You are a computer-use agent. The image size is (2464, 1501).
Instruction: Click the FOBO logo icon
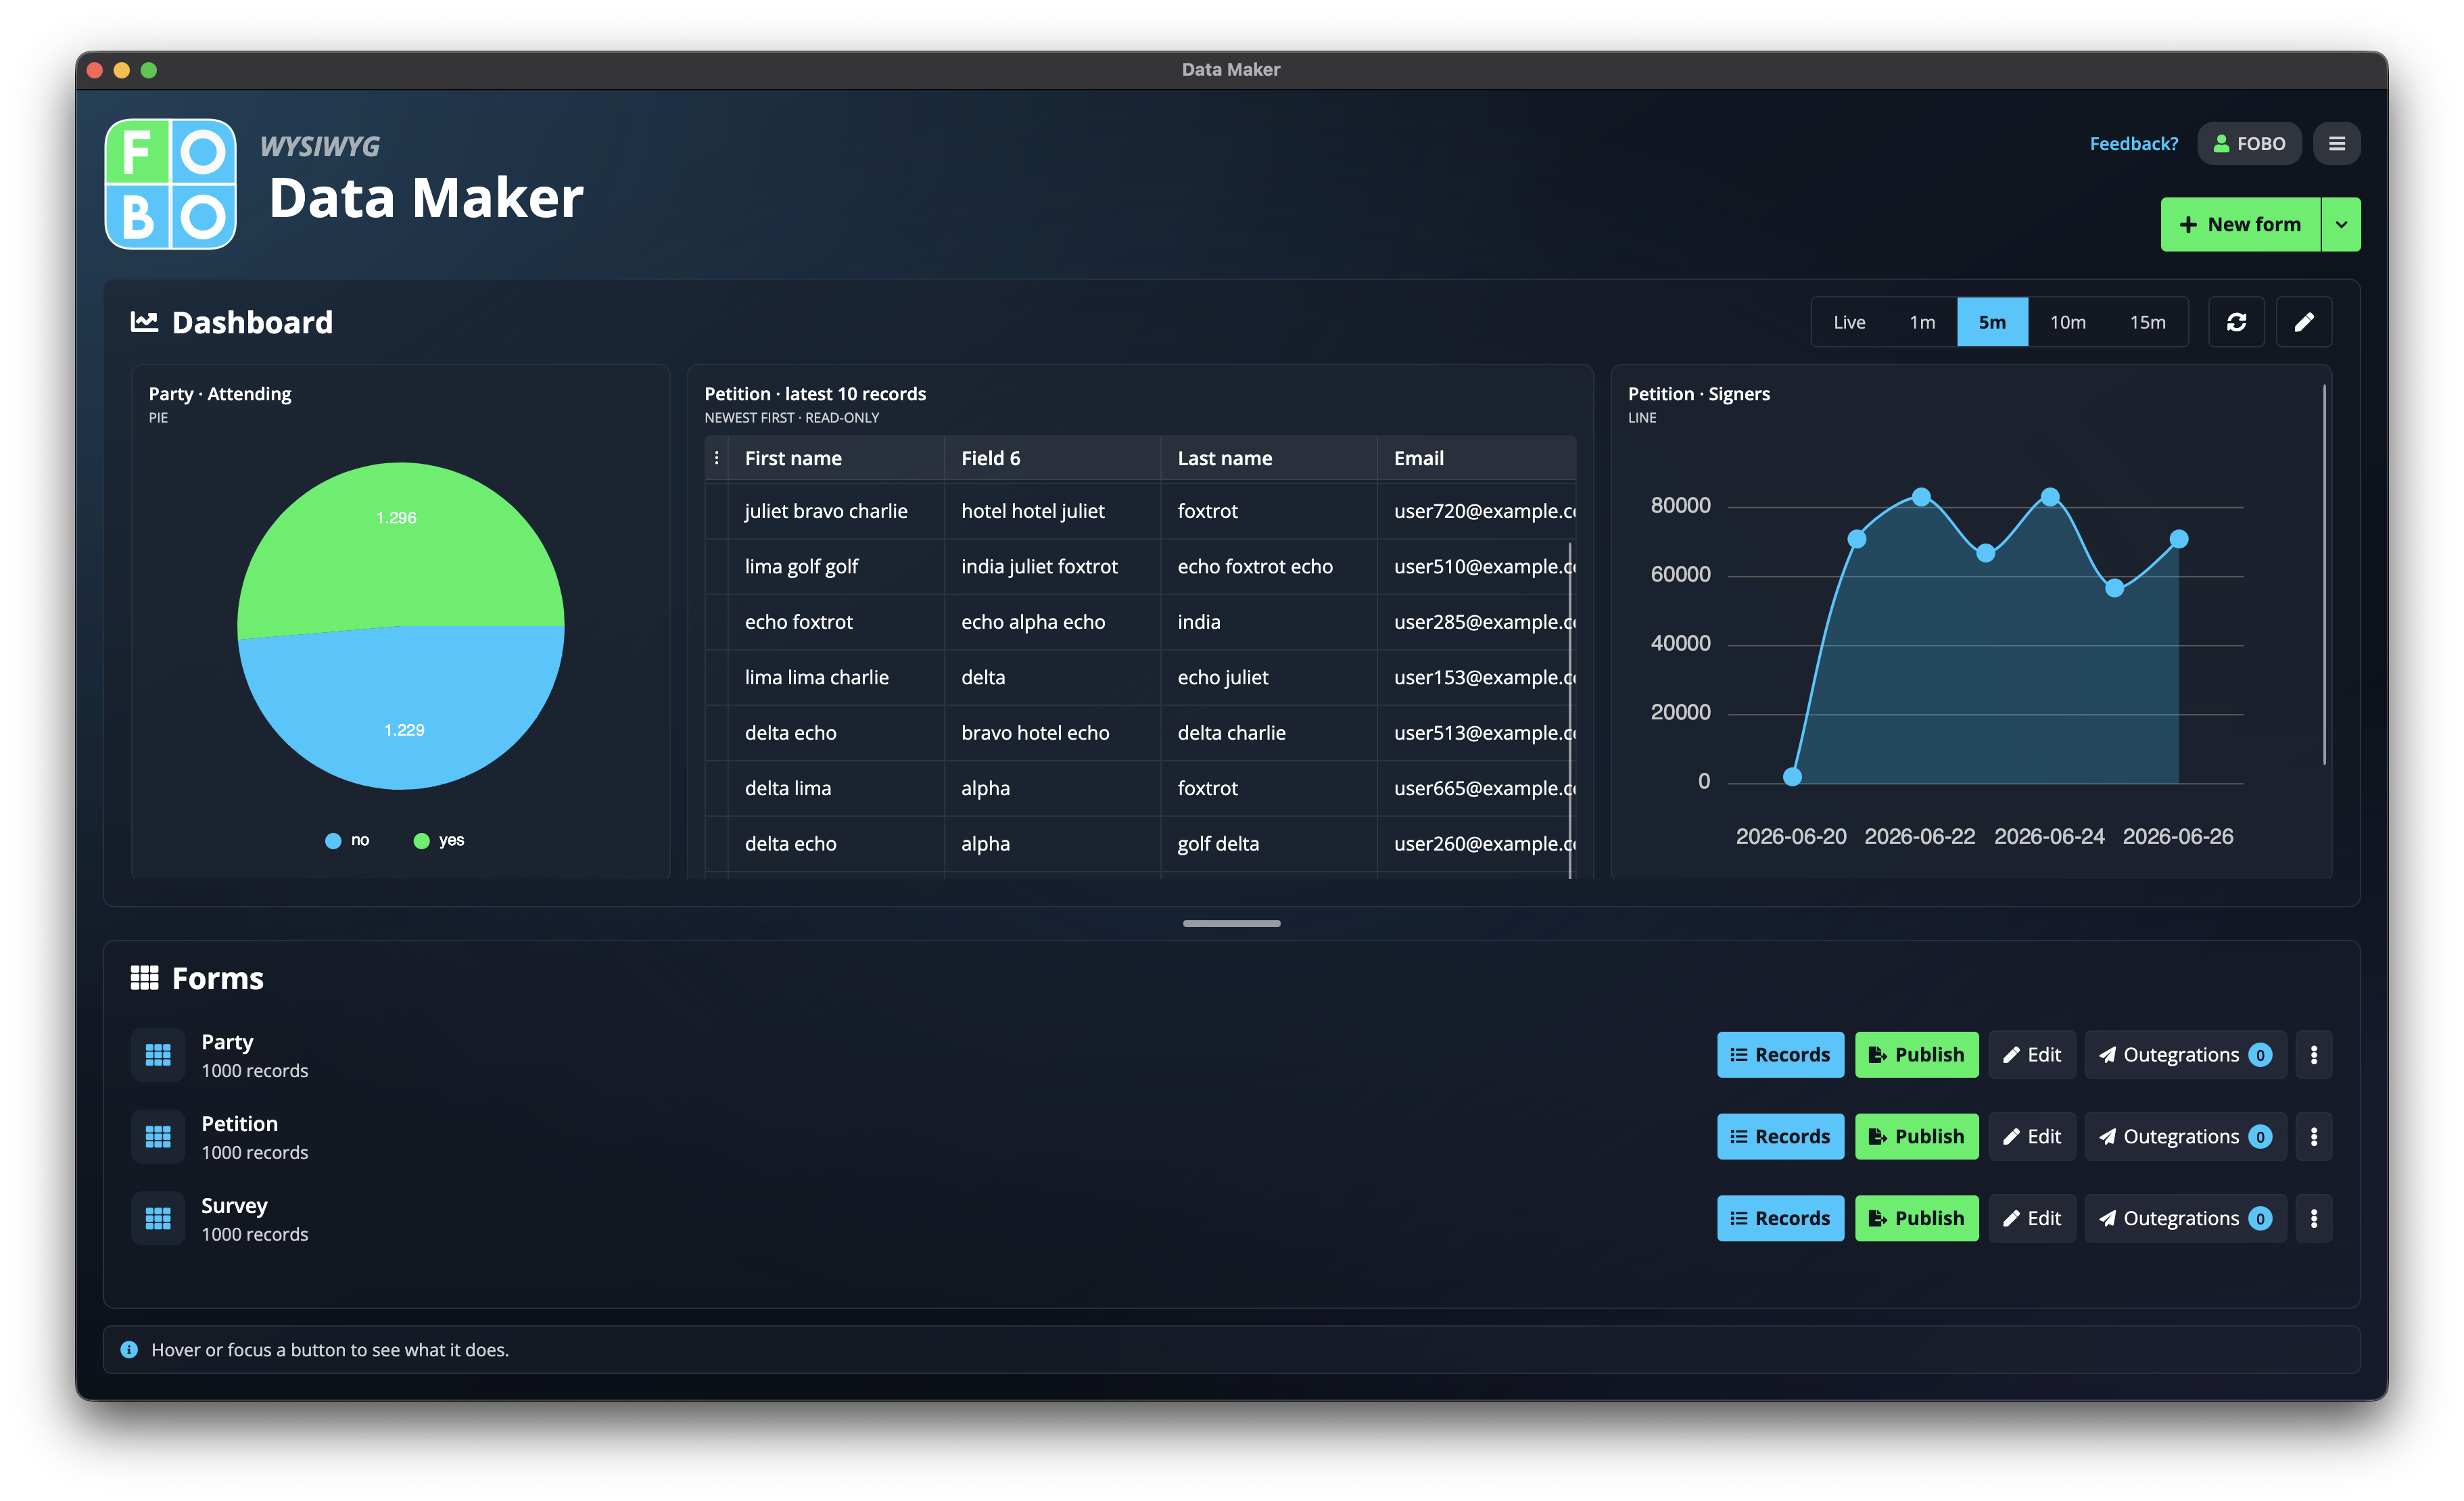171,184
